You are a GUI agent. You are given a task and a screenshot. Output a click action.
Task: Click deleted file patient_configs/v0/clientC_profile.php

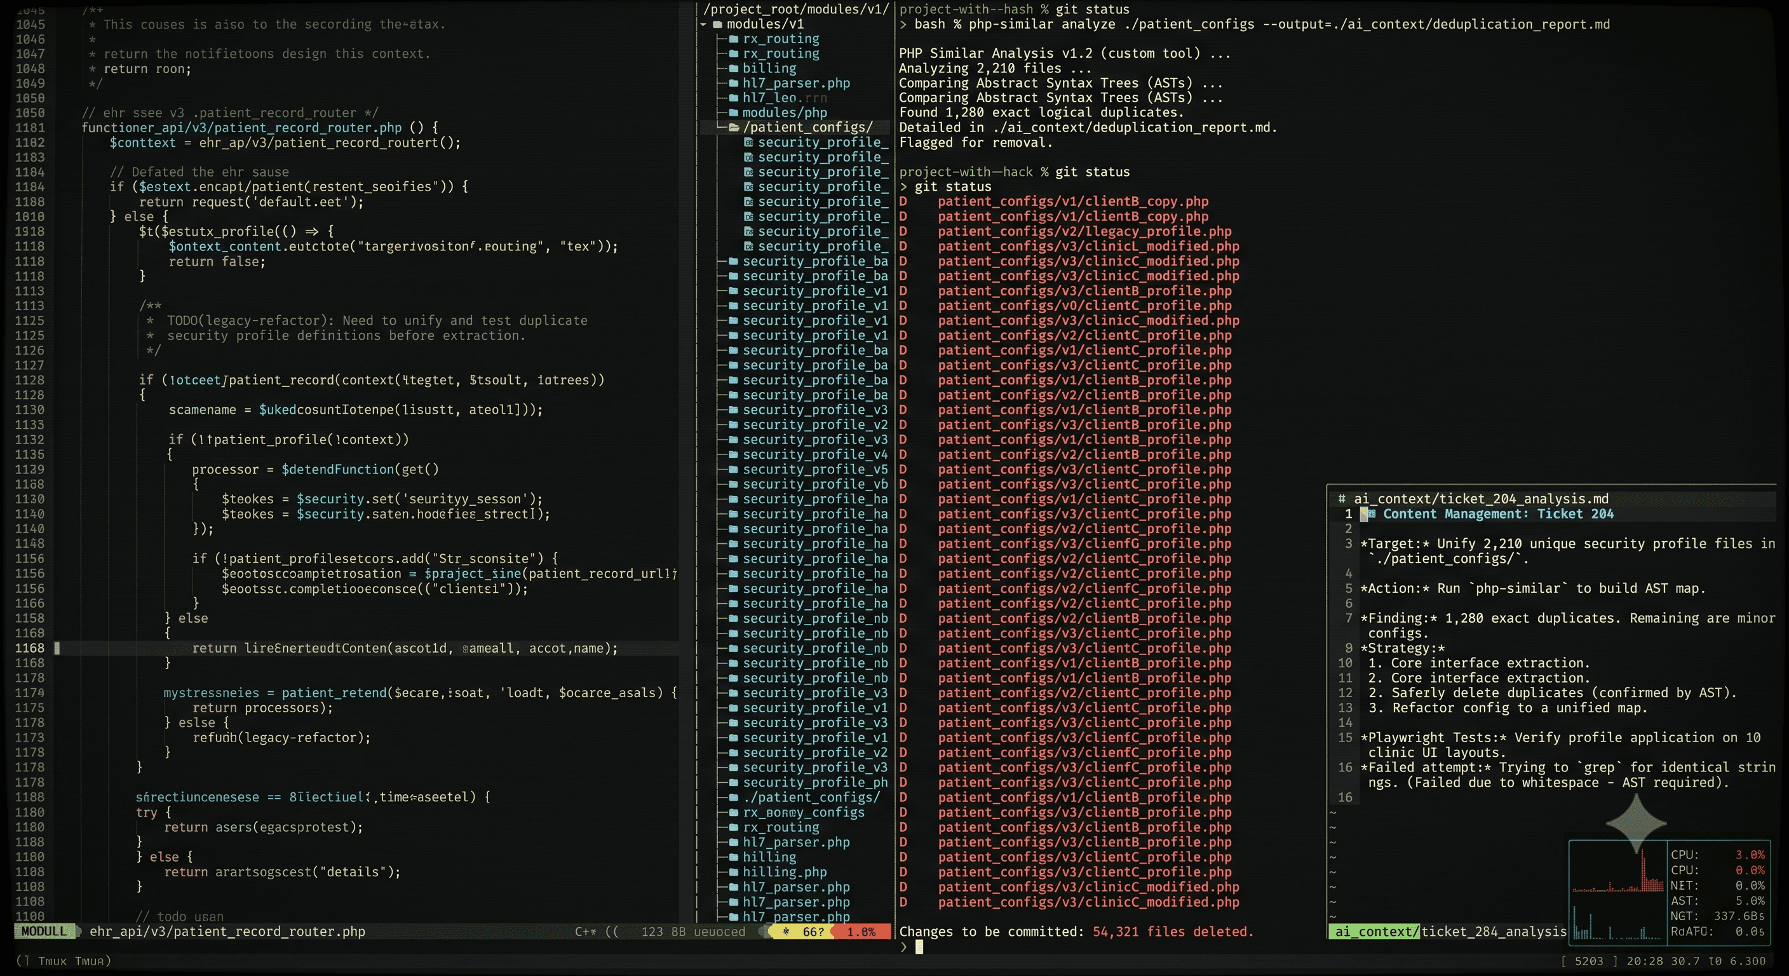(1084, 306)
